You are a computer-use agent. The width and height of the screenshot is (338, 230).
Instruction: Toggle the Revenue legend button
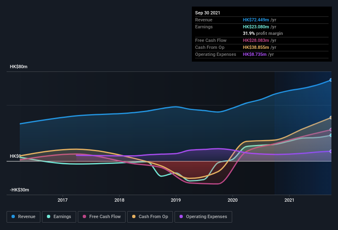(x=23, y=217)
